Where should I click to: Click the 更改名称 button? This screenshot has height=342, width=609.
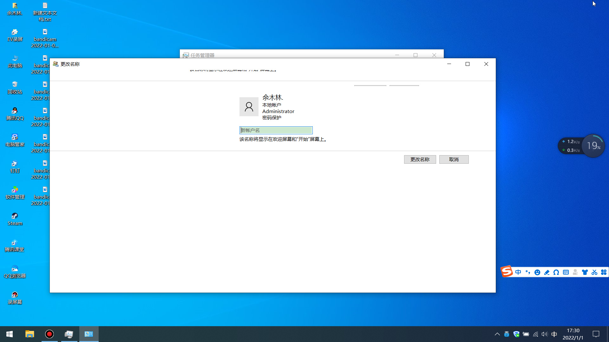click(420, 159)
